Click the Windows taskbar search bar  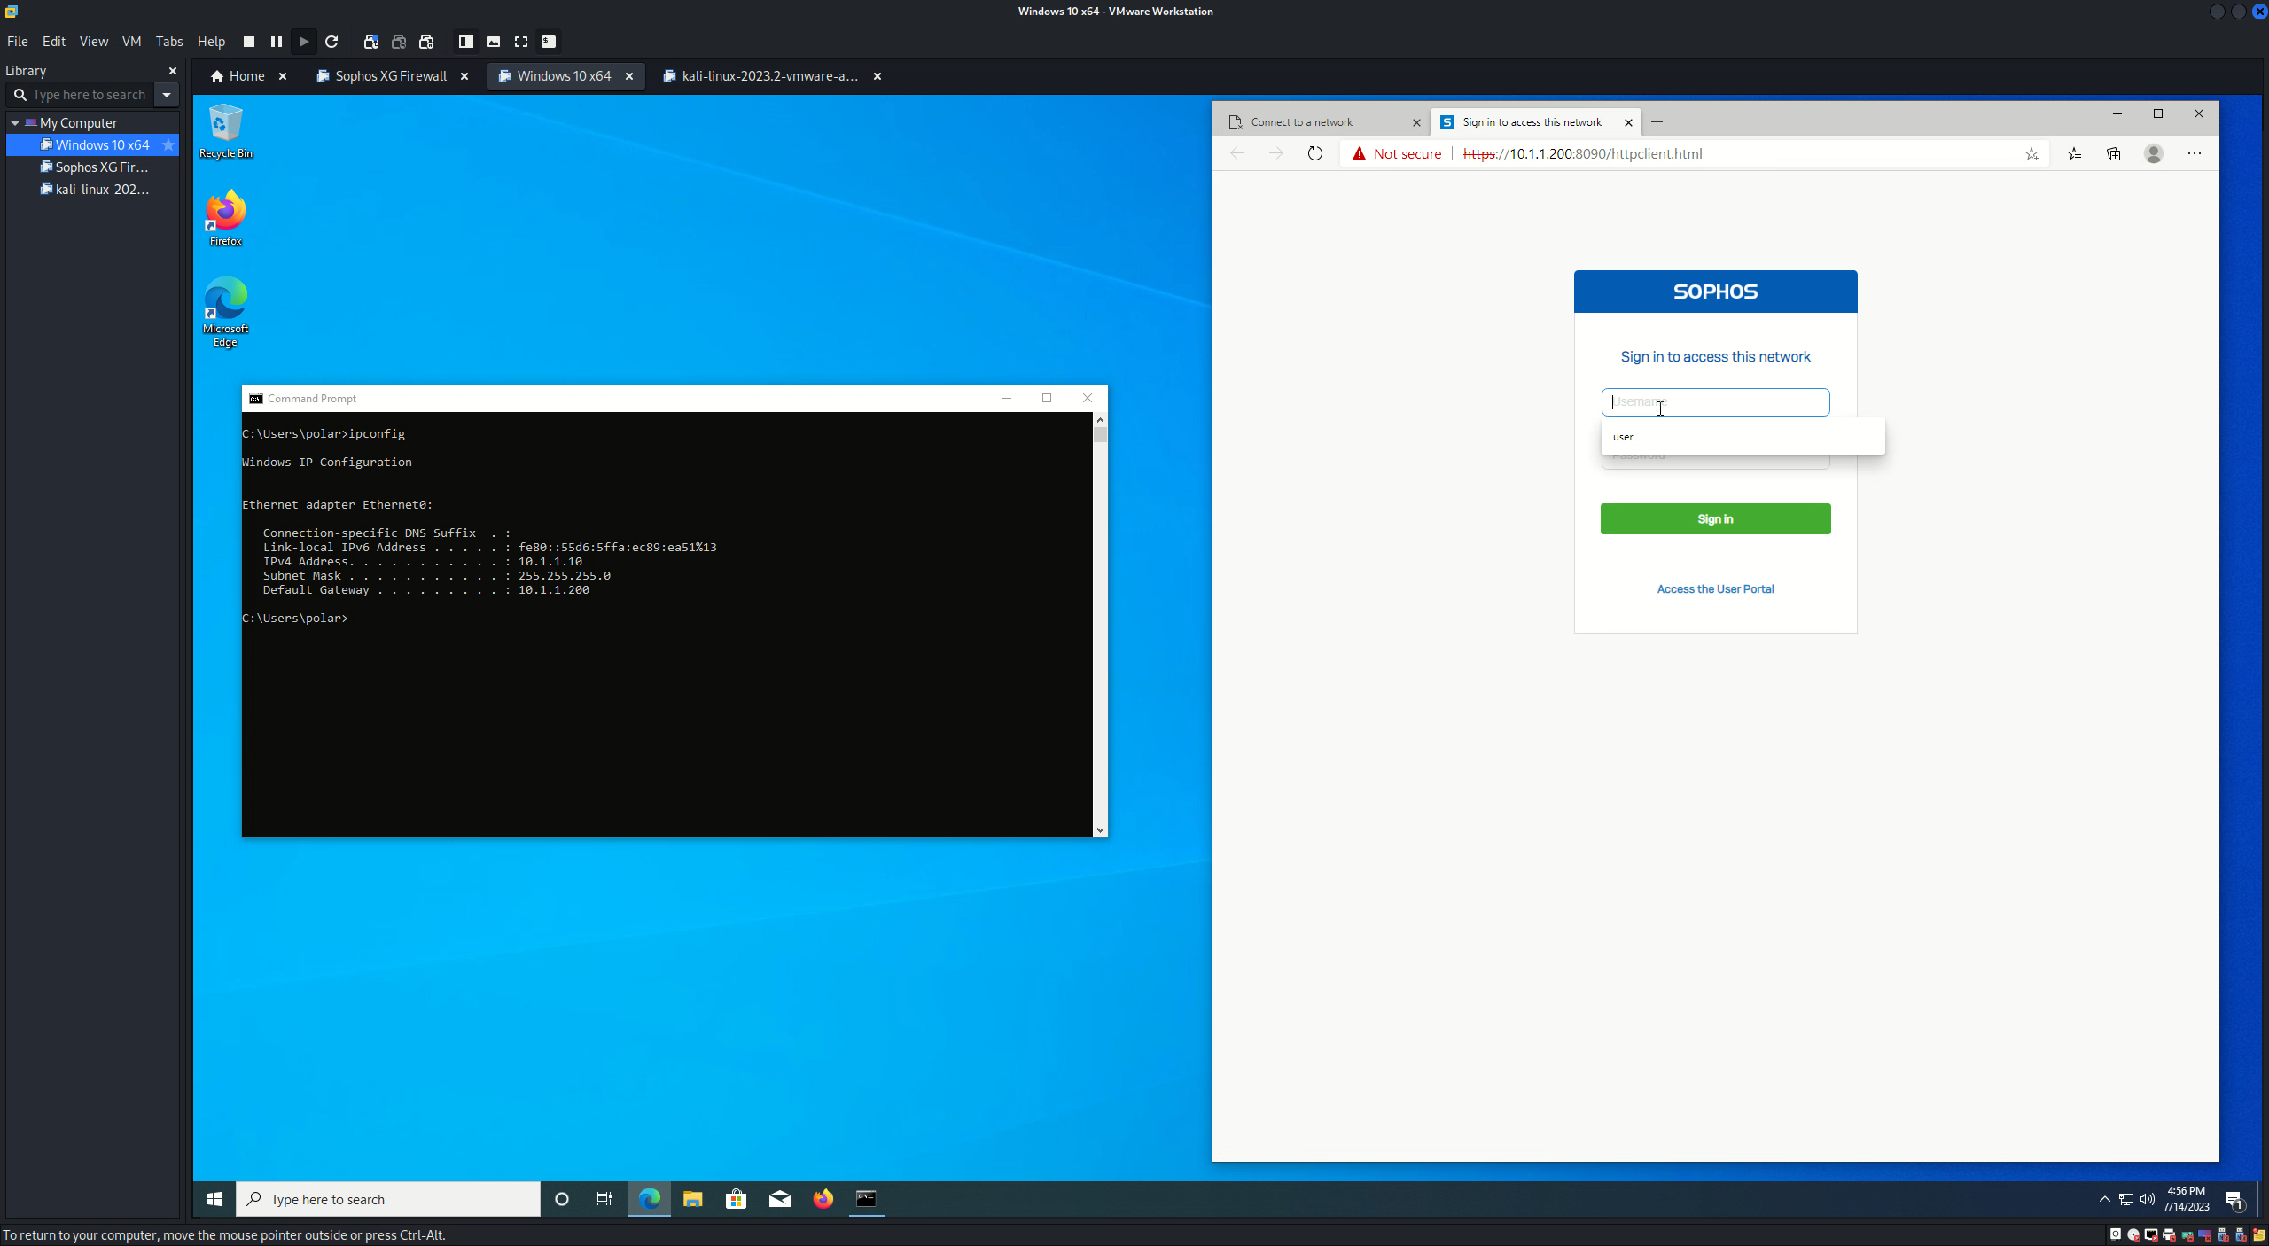tap(388, 1198)
